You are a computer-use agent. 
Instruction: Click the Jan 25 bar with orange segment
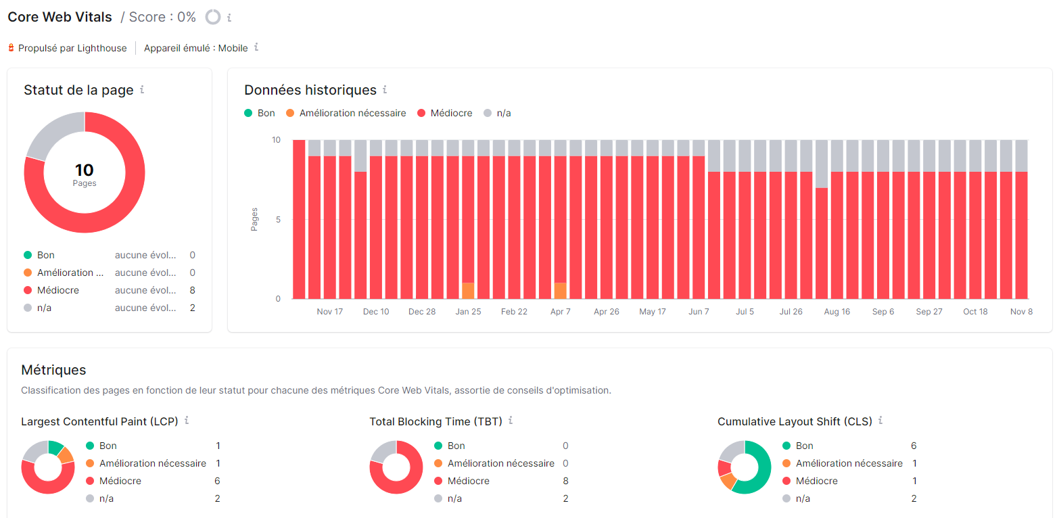(468, 220)
